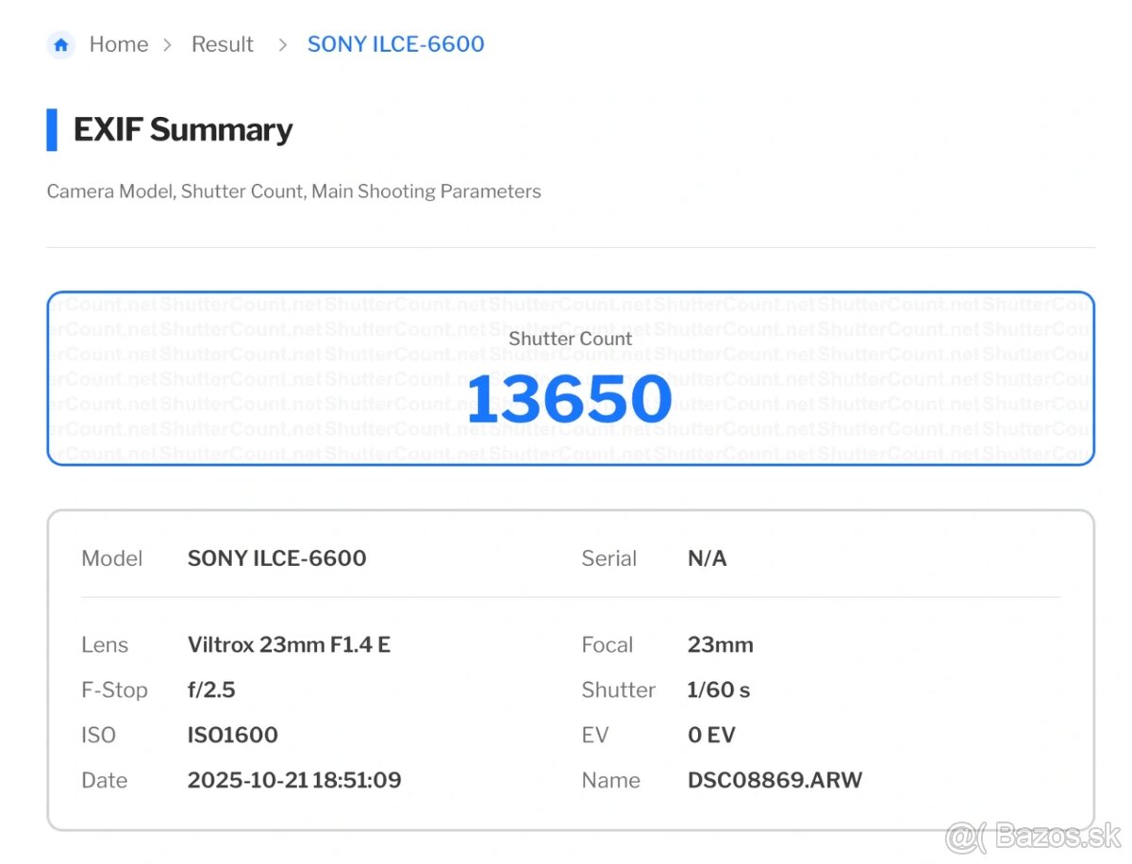Viewport: 1132px width, 864px height.
Task: Click the SONY ILCE-6600 breadcrumb link
Action: click(x=395, y=43)
